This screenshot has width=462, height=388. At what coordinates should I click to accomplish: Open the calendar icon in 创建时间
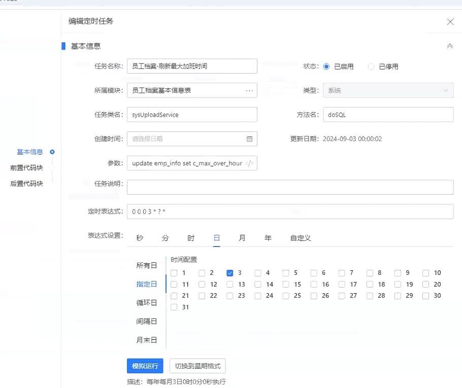[249, 139]
